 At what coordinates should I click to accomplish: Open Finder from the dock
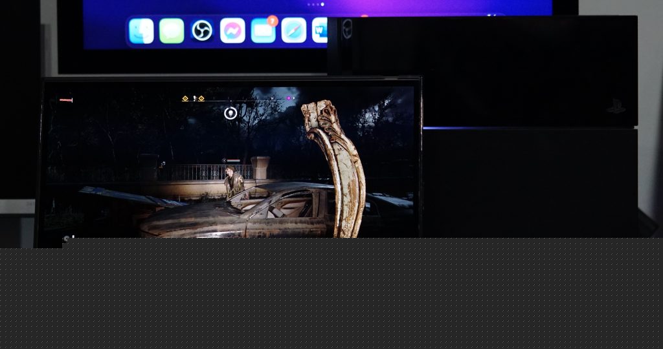pos(141,30)
